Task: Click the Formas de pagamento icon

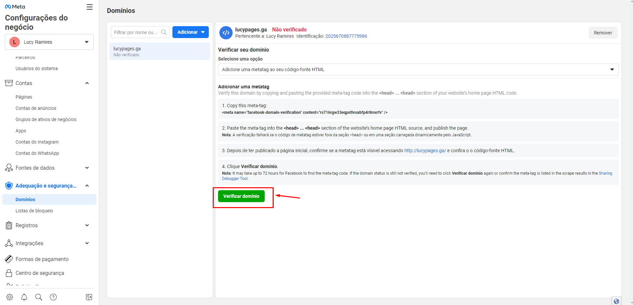Action: coord(9,259)
